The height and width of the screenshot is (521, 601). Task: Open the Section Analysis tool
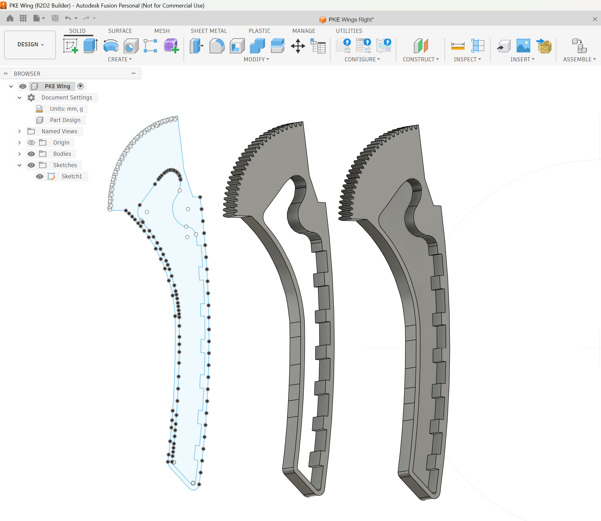coord(478,46)
